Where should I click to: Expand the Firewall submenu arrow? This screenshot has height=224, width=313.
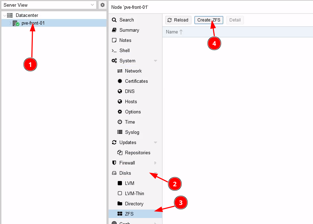pos(155,163)
